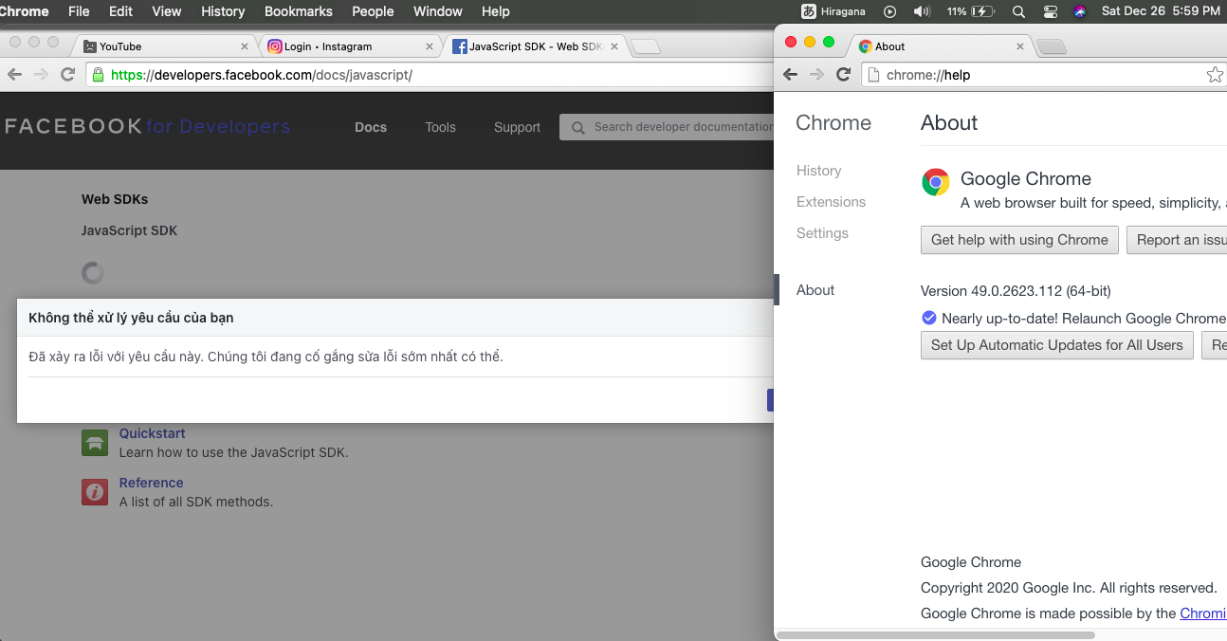Close the YouTube tab
The width and height of the screenshot is (1227, 641).
point(245,46)
